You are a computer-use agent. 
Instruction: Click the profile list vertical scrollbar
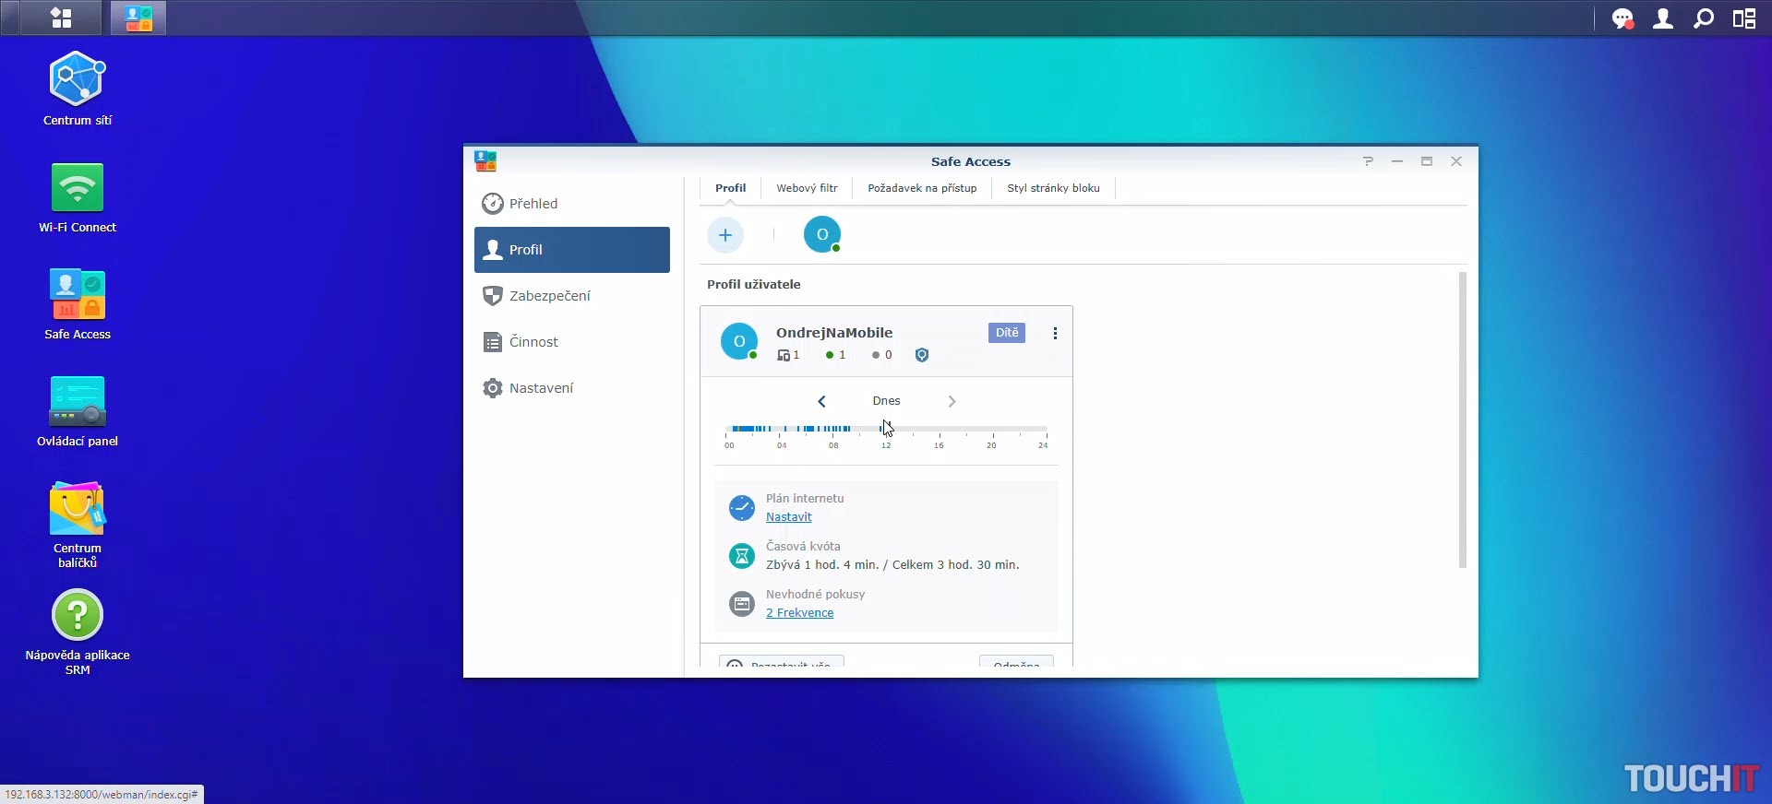[x=1462, y=420]
